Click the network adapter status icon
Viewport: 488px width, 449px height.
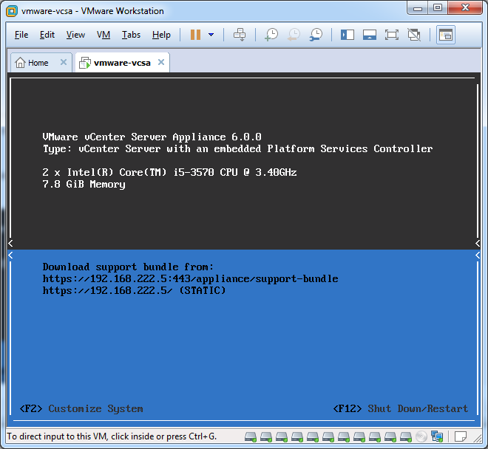(437, 436)
